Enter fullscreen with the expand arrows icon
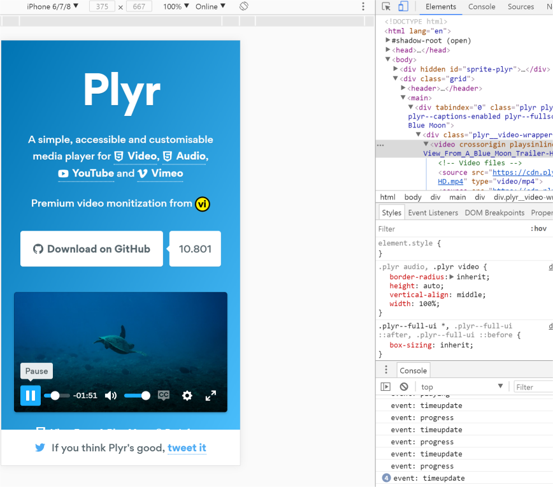The image size is (553, 487). pyautogui.click(x=210, y=396)
